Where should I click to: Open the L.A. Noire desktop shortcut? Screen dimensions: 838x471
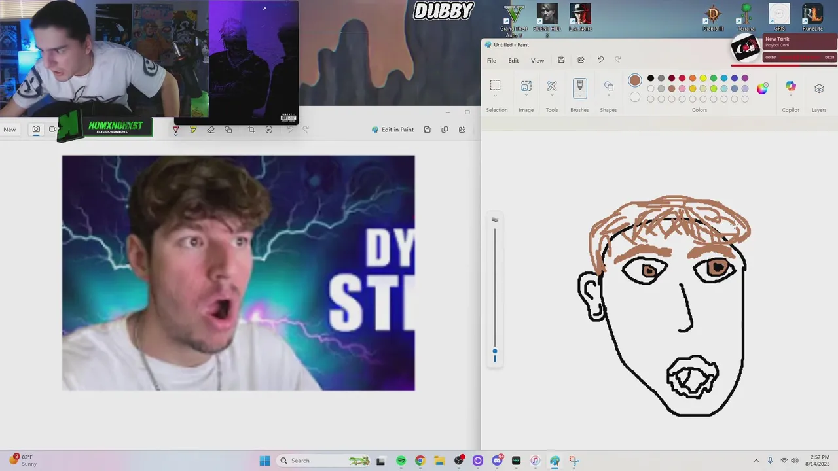pos(580,17)
